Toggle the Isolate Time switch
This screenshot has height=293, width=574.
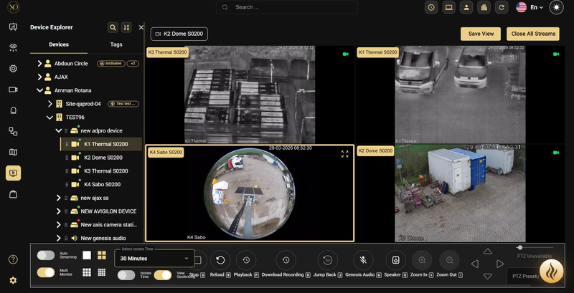click(x=126, y=275)
